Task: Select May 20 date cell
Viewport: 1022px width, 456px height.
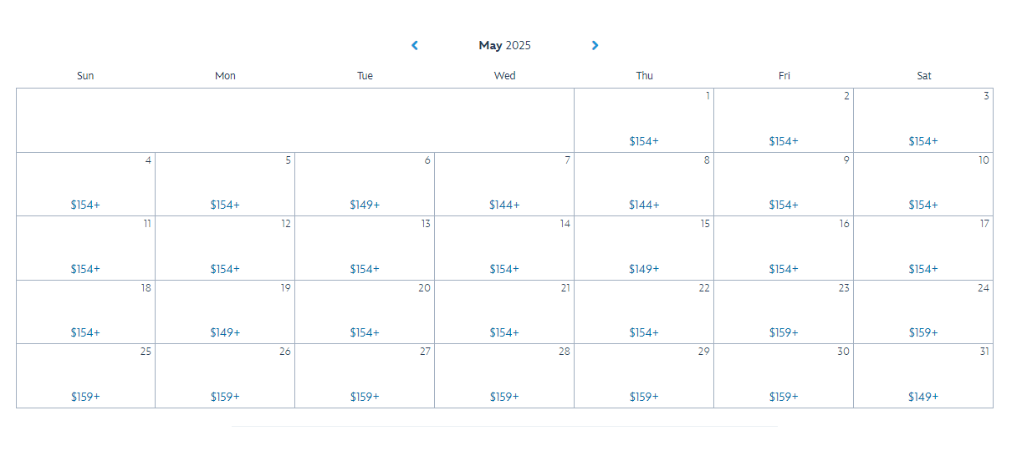Action: pos(365,312)
